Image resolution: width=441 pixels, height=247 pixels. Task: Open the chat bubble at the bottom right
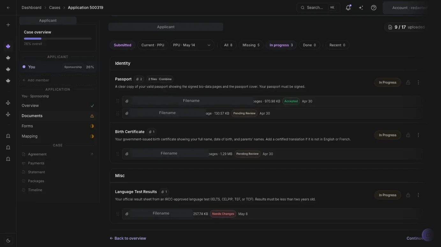428,235
